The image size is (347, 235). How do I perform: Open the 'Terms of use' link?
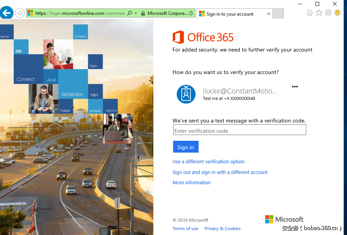(x=185, y=229)
